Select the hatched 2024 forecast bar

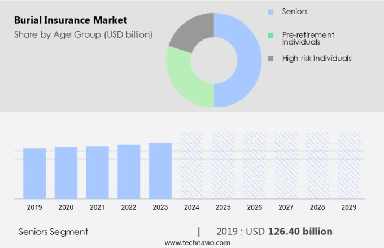pos(191,165)
